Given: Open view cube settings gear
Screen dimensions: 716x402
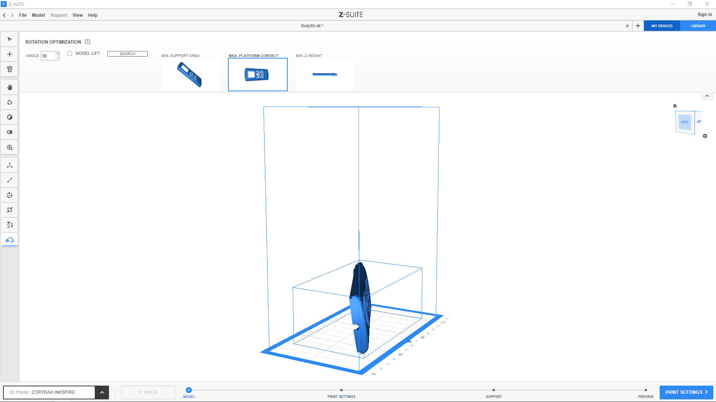Looking at the screenshot, I should tap(705, 136).
